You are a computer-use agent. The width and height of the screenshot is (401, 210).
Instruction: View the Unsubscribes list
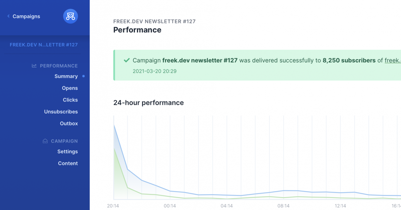coord(61,112)
